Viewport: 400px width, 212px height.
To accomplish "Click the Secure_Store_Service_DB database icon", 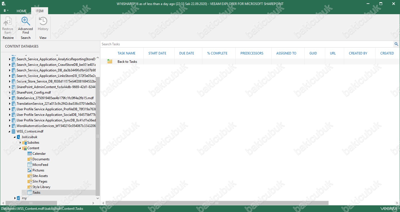I will point(14,81).
